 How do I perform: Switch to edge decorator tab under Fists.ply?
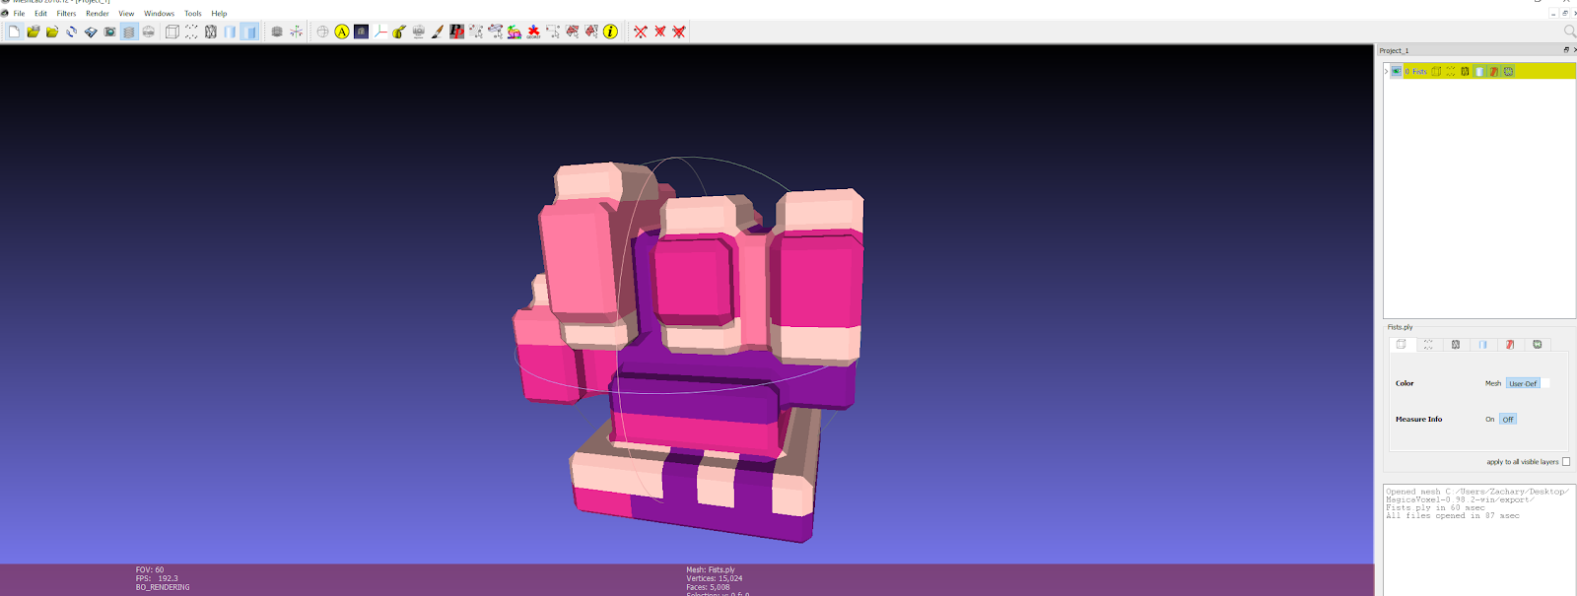pyautogui.click(x=1537, y=344)
